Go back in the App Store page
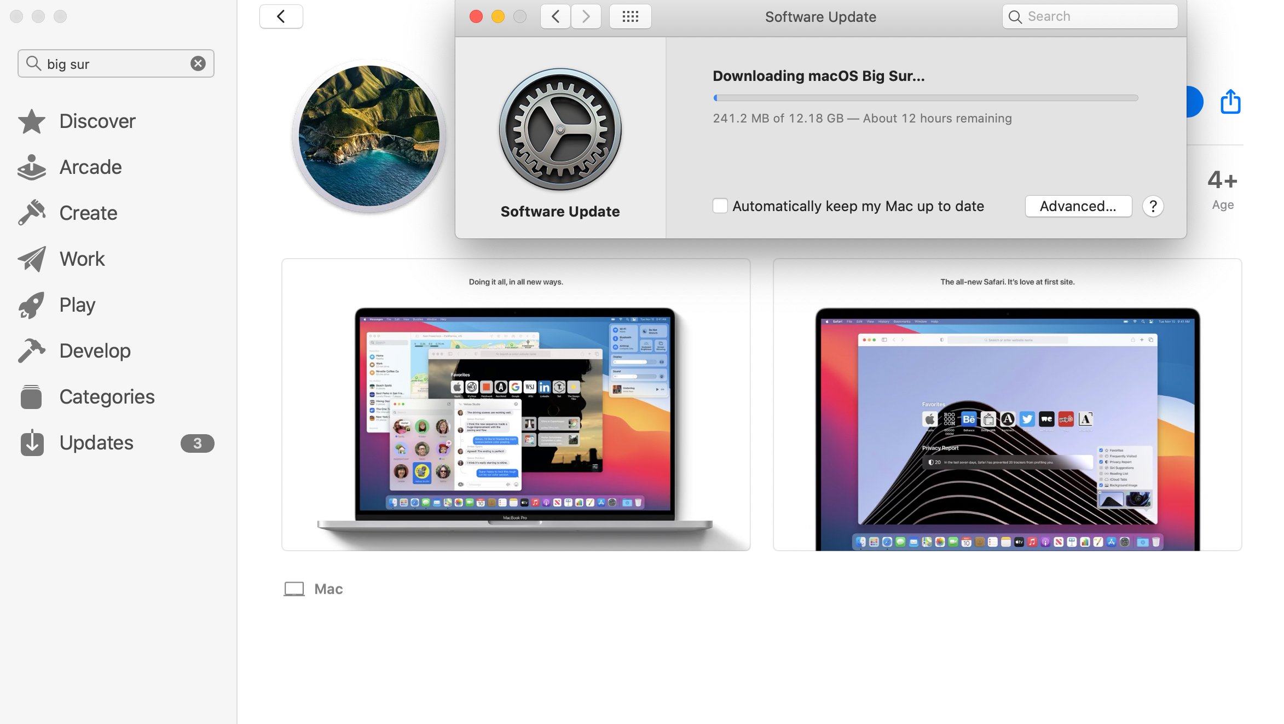This screenshot has height=724, width=1284. [x=281, y=16]
